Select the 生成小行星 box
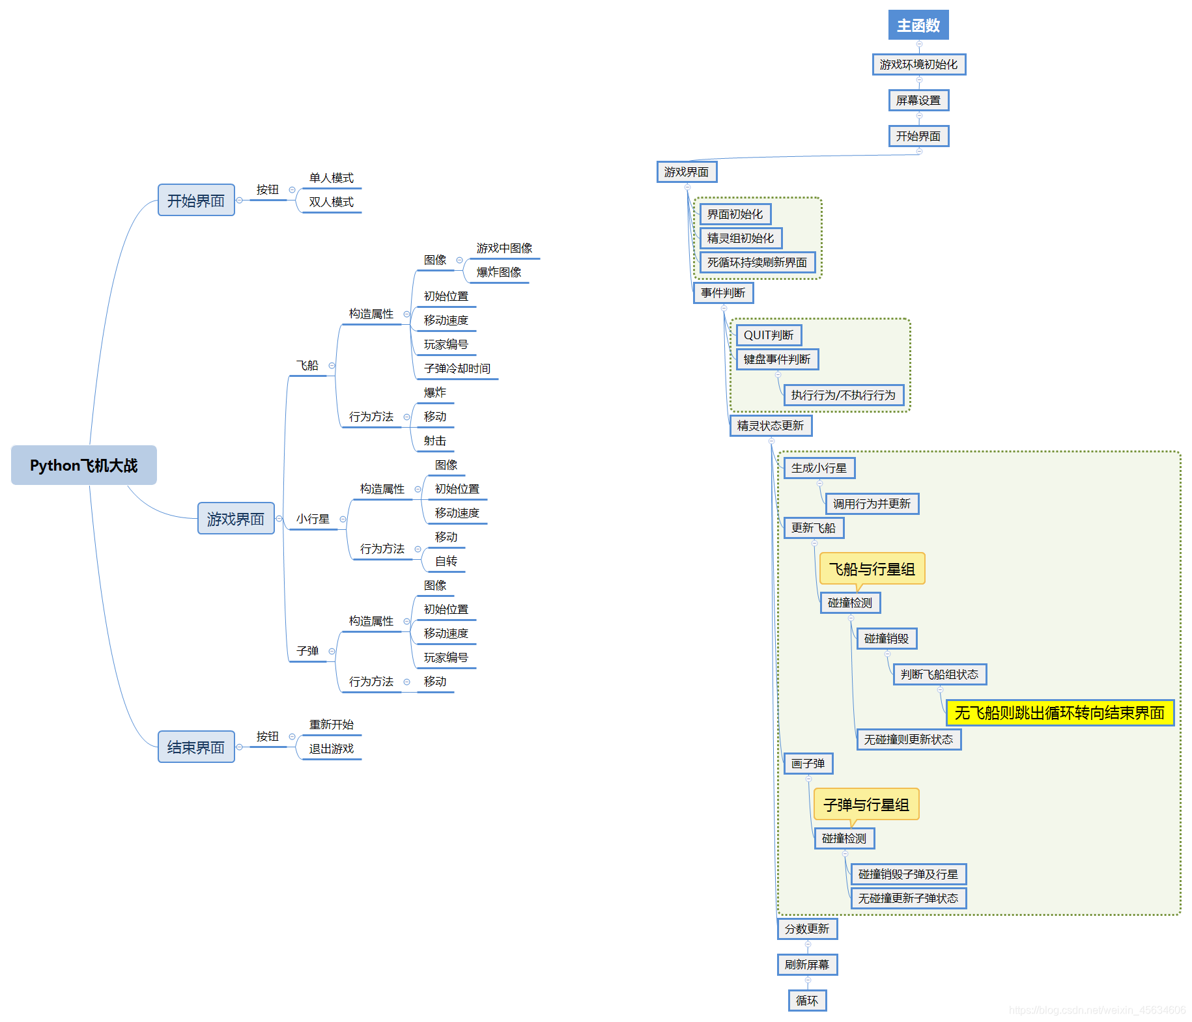Image resolution: width=1192 pixels, height=1022 pixels. (819, 468)
